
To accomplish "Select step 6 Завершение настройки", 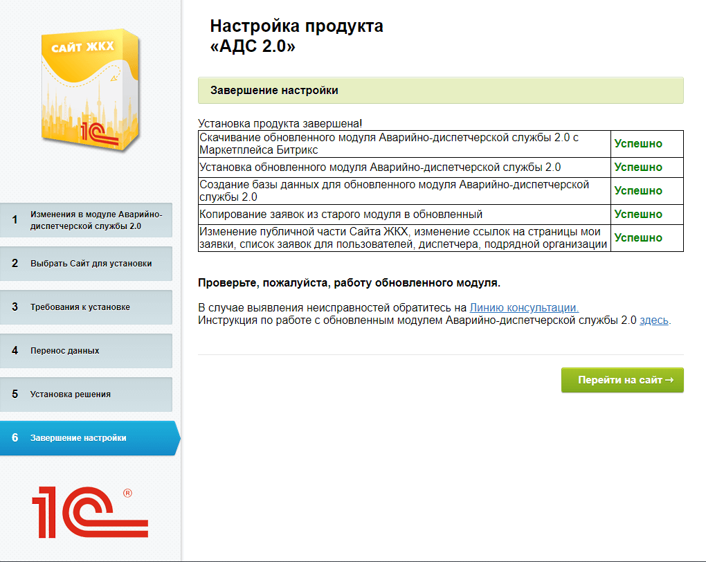I will click(x=89, y=438).
